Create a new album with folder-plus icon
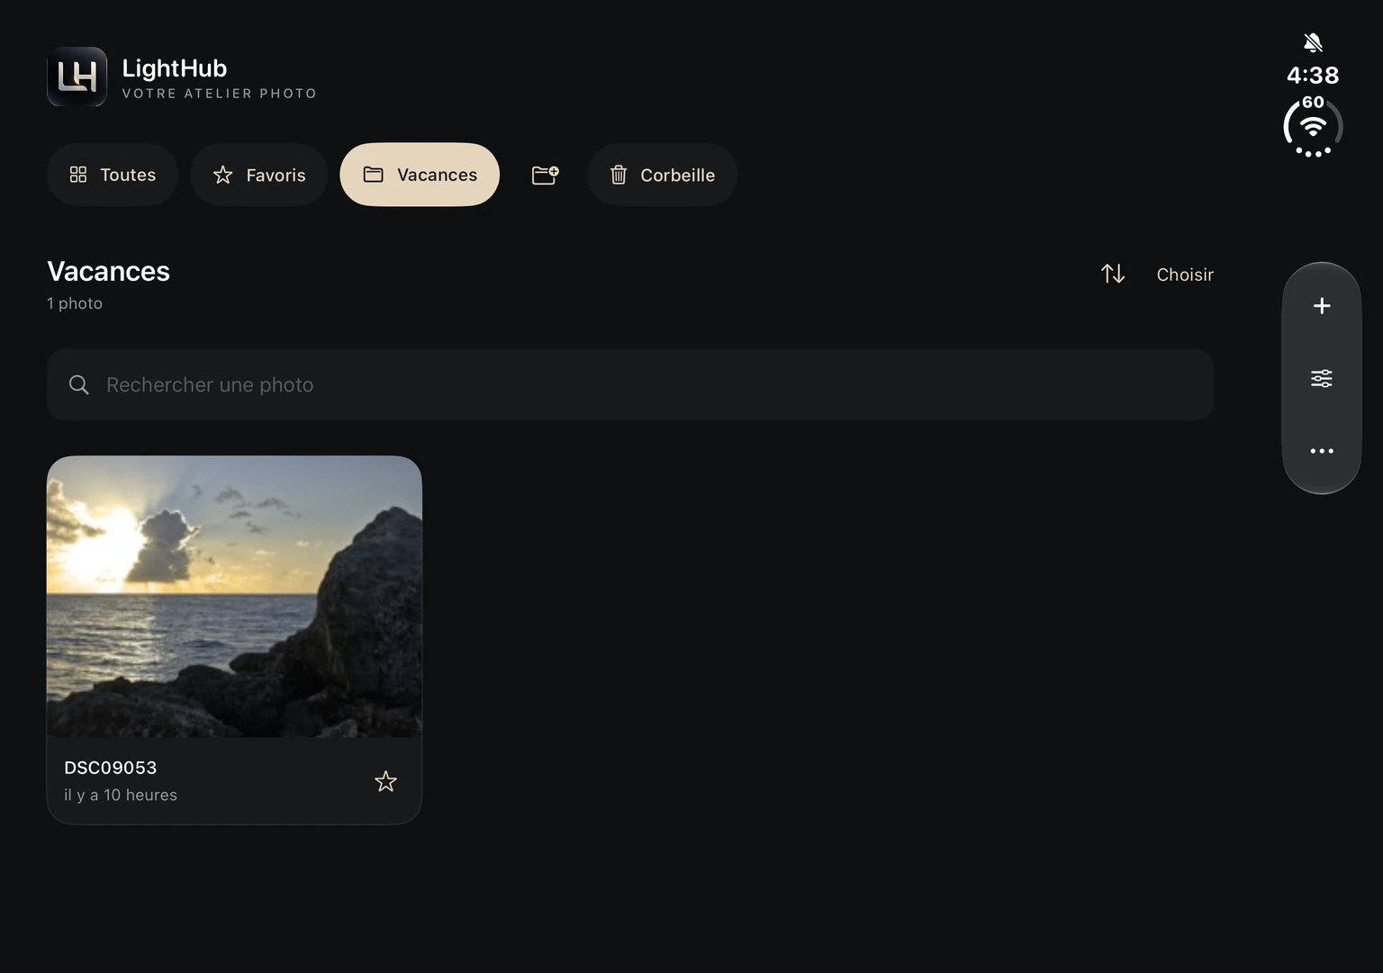 [x=545, y=175]
